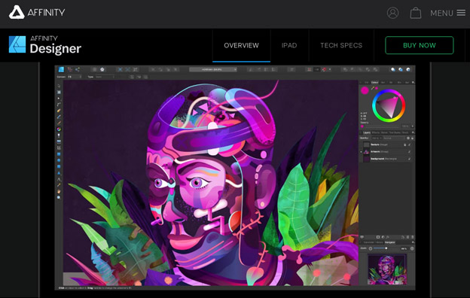Click the hue colour wheel
The image size is (470, 298).
[389, 105]
